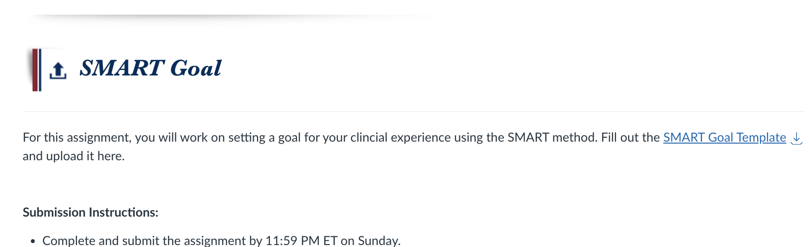Screen dimensions: 809x247
Task: Click the text 'and upload it here.'
Action: point(73,156)
